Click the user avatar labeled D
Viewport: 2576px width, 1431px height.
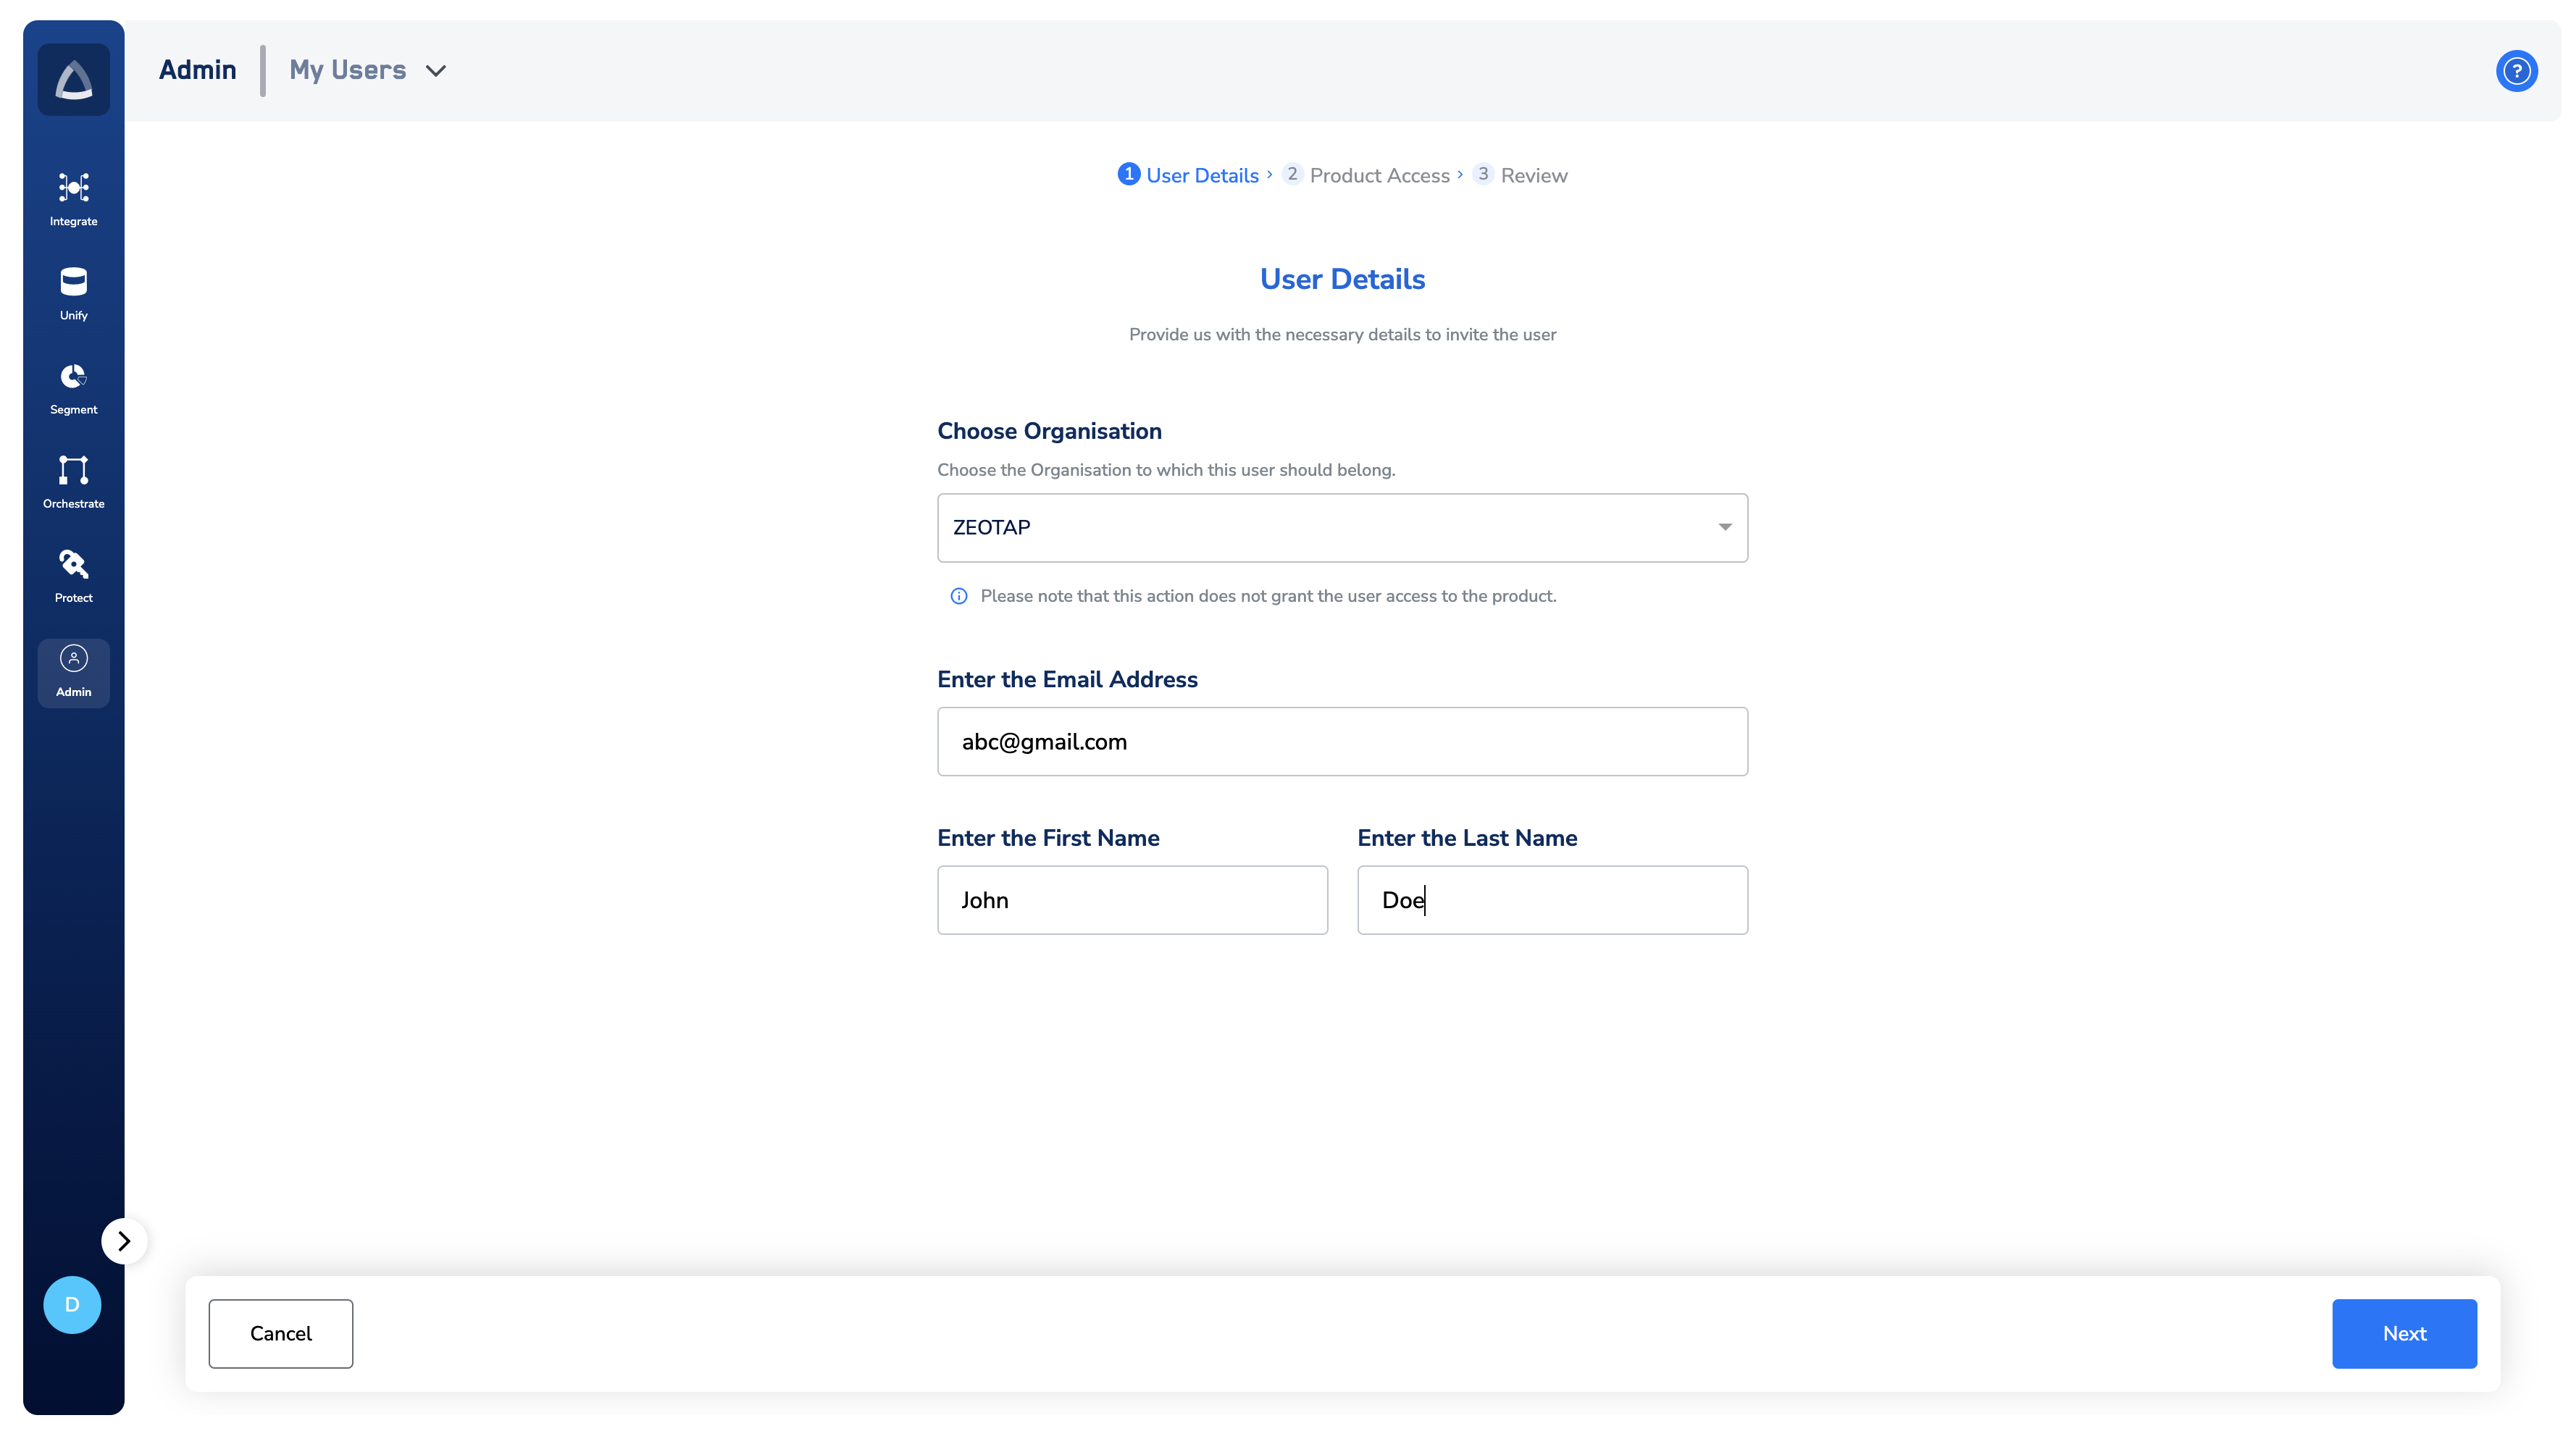pos(72,1304)
